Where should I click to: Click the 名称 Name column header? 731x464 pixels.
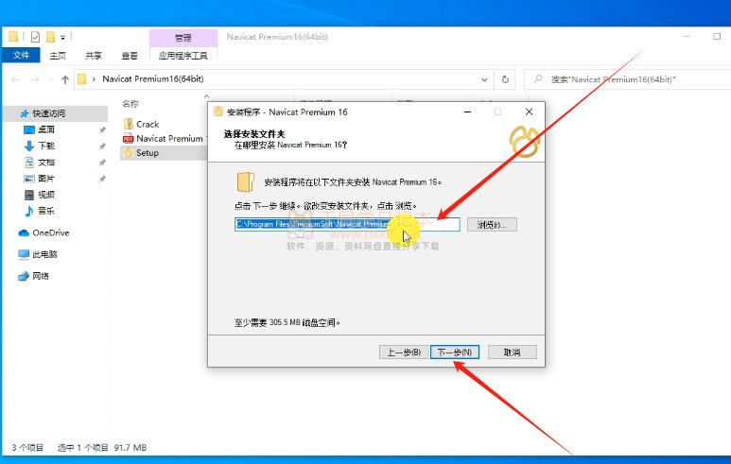(131, 104)
